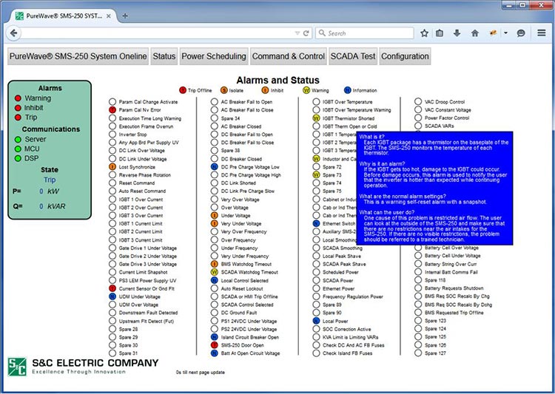Click the Spare 127 status circle
Image resolution: width=555 pixels, height=394 pixels.
tap(418, 353)
